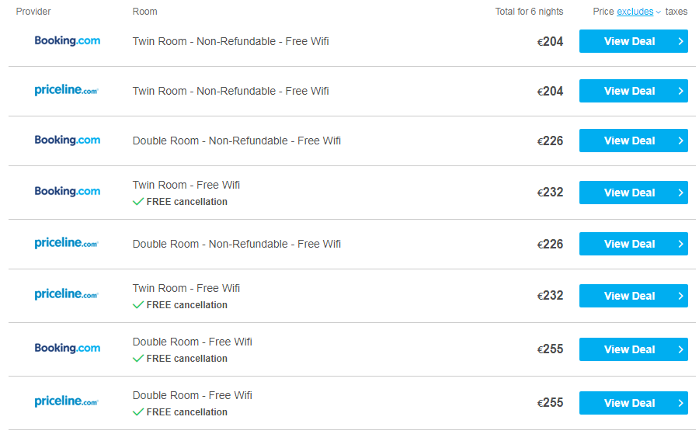
Task: Click priceline.com logo for €226 Double Room
Action: point(67,243)
